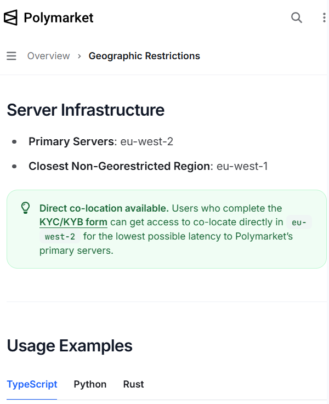Image resolution: width=329 pixels, height=404 pixels.
Task: Click the Polymarket logo icon
Action: 11,18
